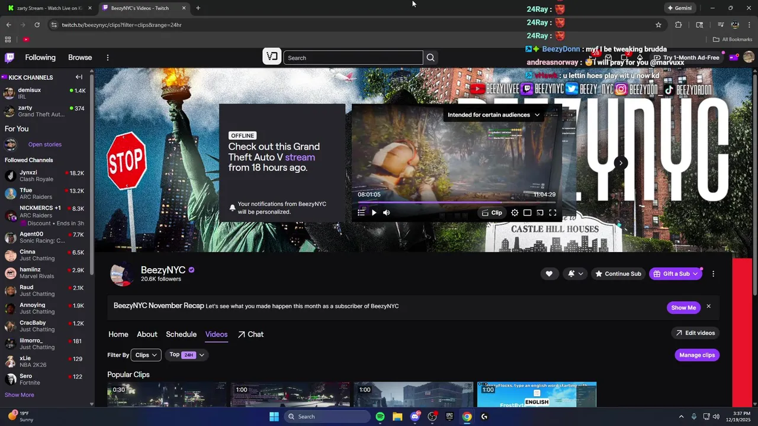Open the Chat pop-out tab
This screenshot has width=758, height=426.
[x=250, y=334]
